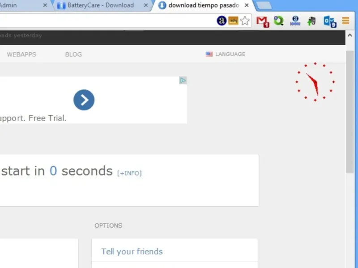Click the vertical scrollbar thumb
Image resolution: width=358 pixels, height=268 pixels.
click(349, 112)
